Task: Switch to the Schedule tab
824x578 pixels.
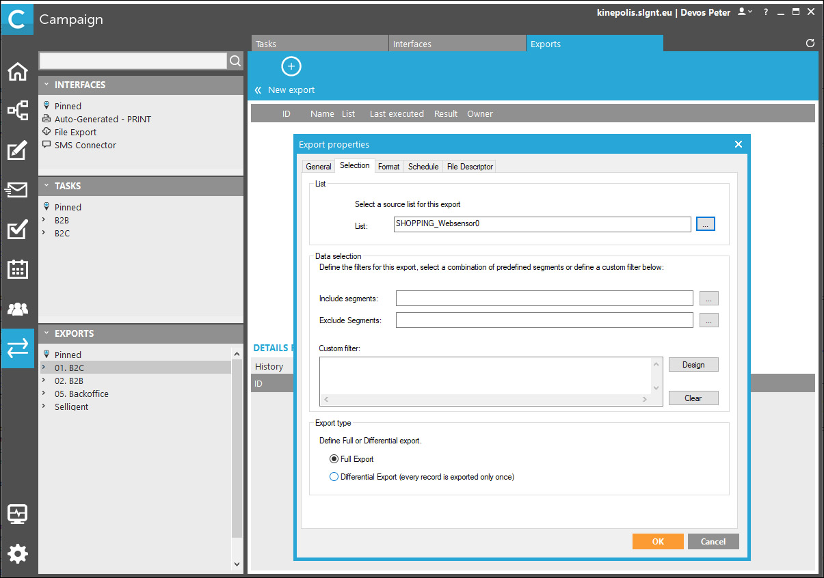Action: pos(423,166)
